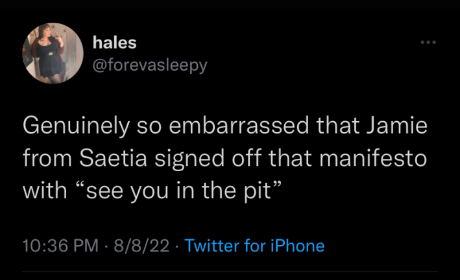
Task: Click the 8/8/22 date
Action: coord(141,246)
